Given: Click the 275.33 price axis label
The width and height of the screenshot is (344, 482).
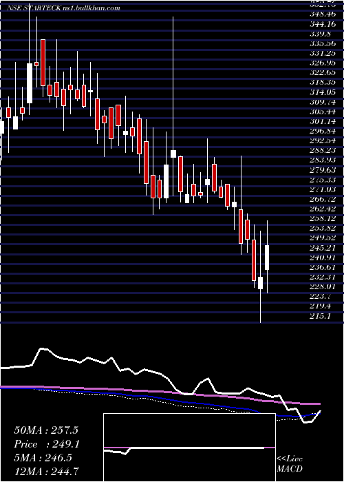Looking at the screenshot, I should (322, 180).
